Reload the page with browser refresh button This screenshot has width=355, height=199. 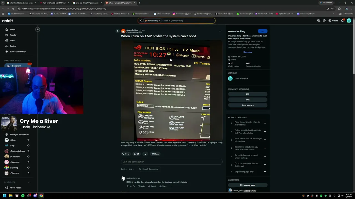[x=13, y=9]
